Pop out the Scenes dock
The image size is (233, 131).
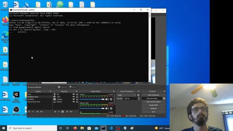coord(50,91)
